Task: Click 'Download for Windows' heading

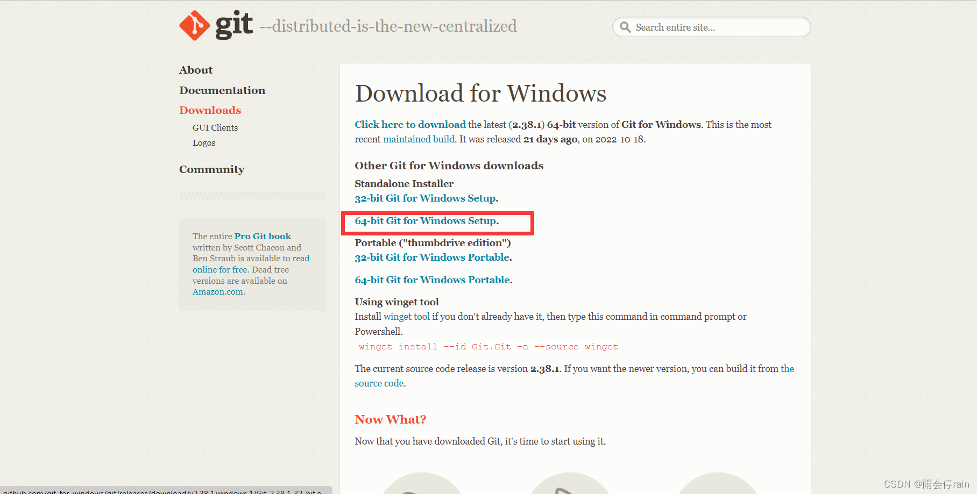Action: coord(480,94)
